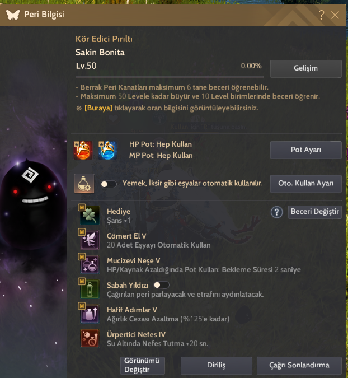Click the fairy level experience bar

click(170, 77)
